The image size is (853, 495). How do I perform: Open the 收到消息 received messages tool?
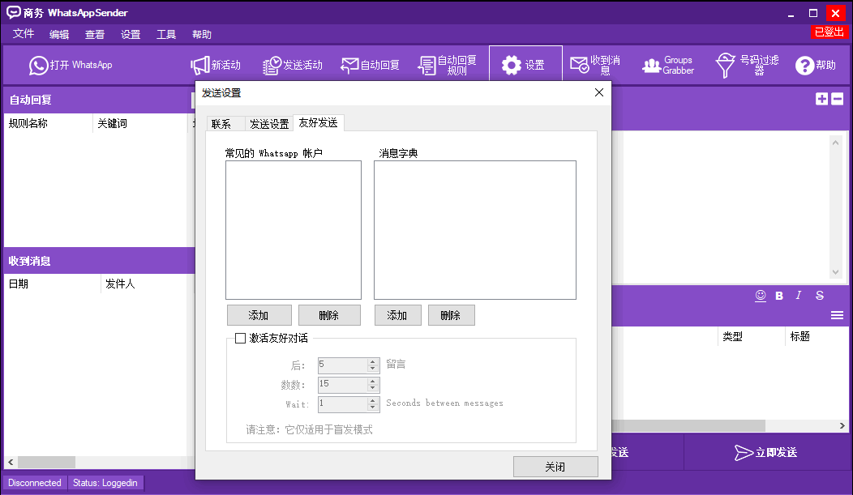click(x=595, y=65)
